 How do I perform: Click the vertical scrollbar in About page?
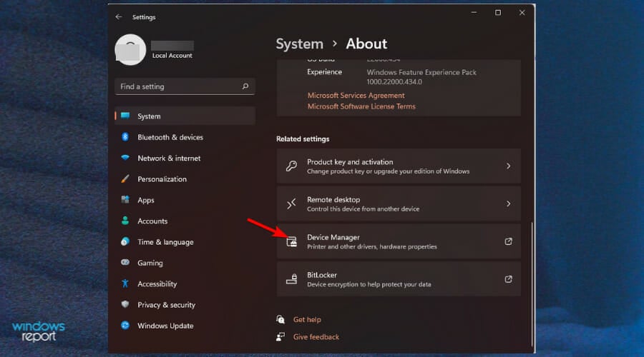tap(532, 284)
